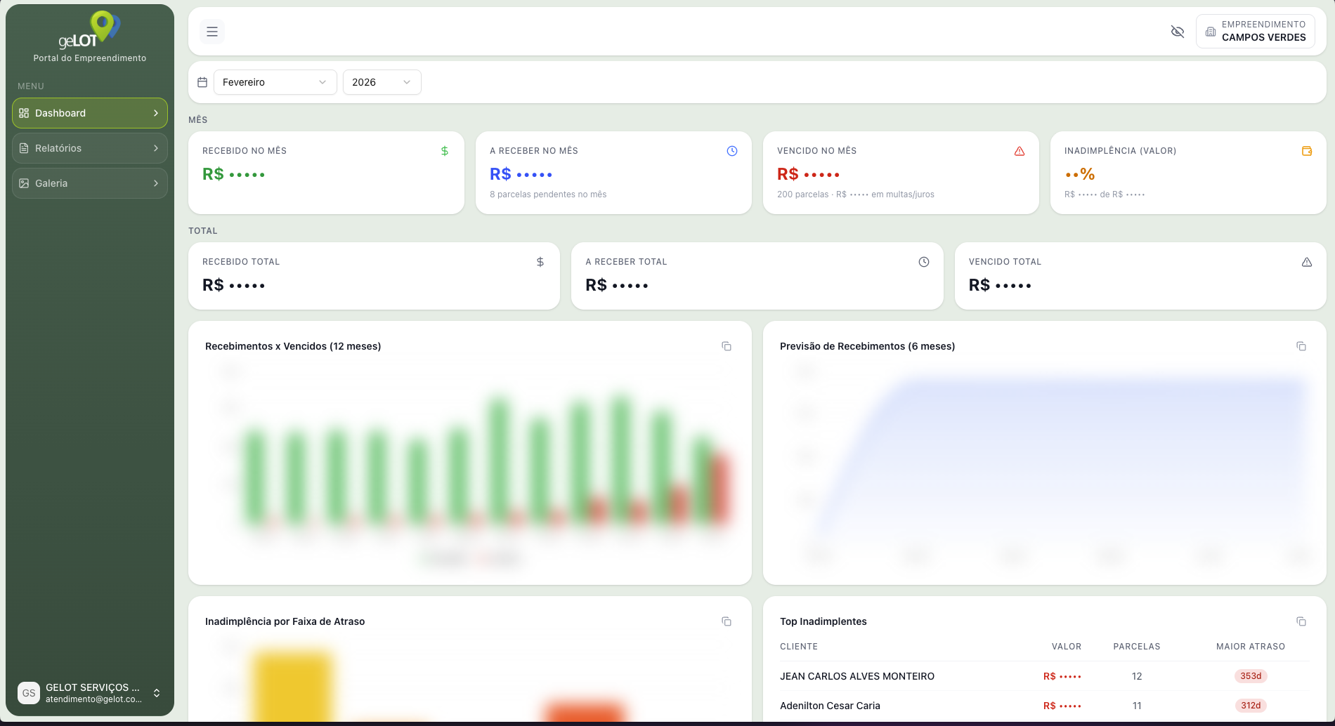Open Relatórios in the sidebar menu
The width and height of the screenshot is (1335, 726).
click(x=90, y=148)
